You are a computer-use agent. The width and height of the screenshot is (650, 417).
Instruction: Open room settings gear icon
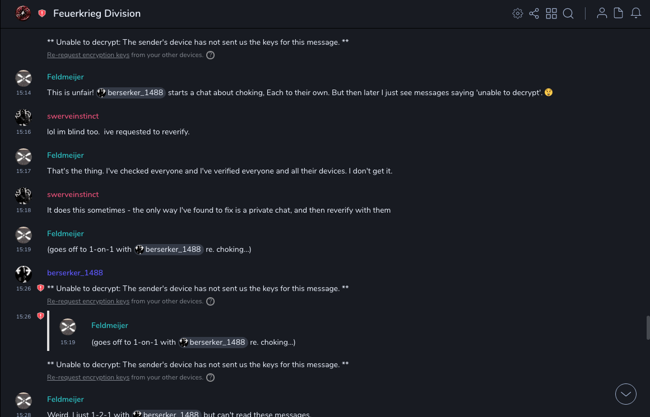518,13
